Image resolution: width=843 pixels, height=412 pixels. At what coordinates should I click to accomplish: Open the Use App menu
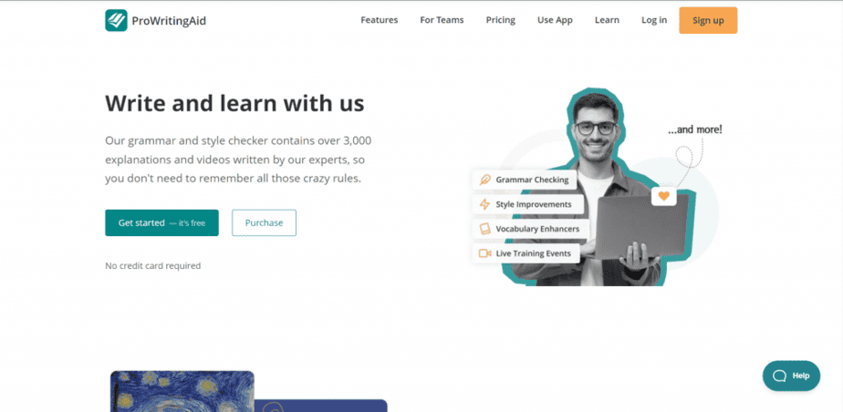[555, 20]
